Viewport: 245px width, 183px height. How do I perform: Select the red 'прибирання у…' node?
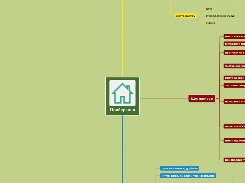pyautogui.click(x=234, y=160)
